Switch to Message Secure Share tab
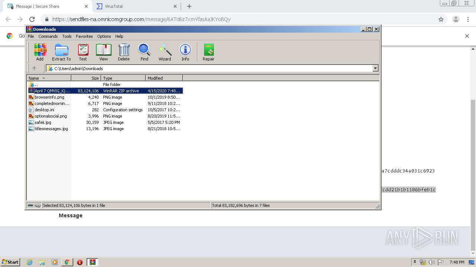This screenshot has height=267, width=476. pyautogui.click(x=47, y=6)
